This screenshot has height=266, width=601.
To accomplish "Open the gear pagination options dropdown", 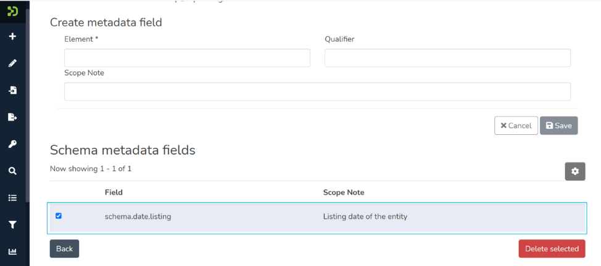I will [x=574, y=171].
